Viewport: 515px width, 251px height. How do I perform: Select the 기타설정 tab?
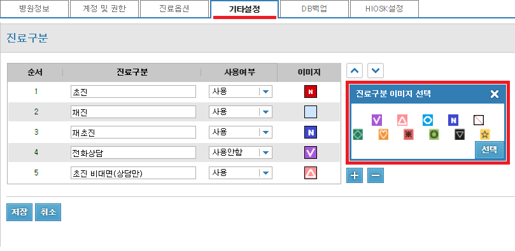pos(244,9)
